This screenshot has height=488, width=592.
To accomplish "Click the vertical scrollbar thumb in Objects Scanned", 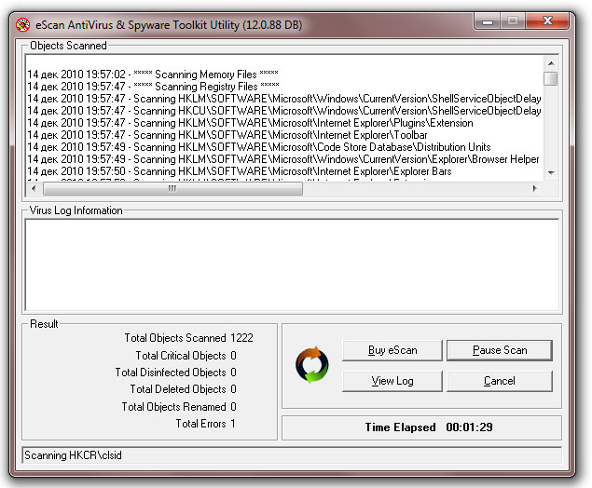I will coord(551,78).
